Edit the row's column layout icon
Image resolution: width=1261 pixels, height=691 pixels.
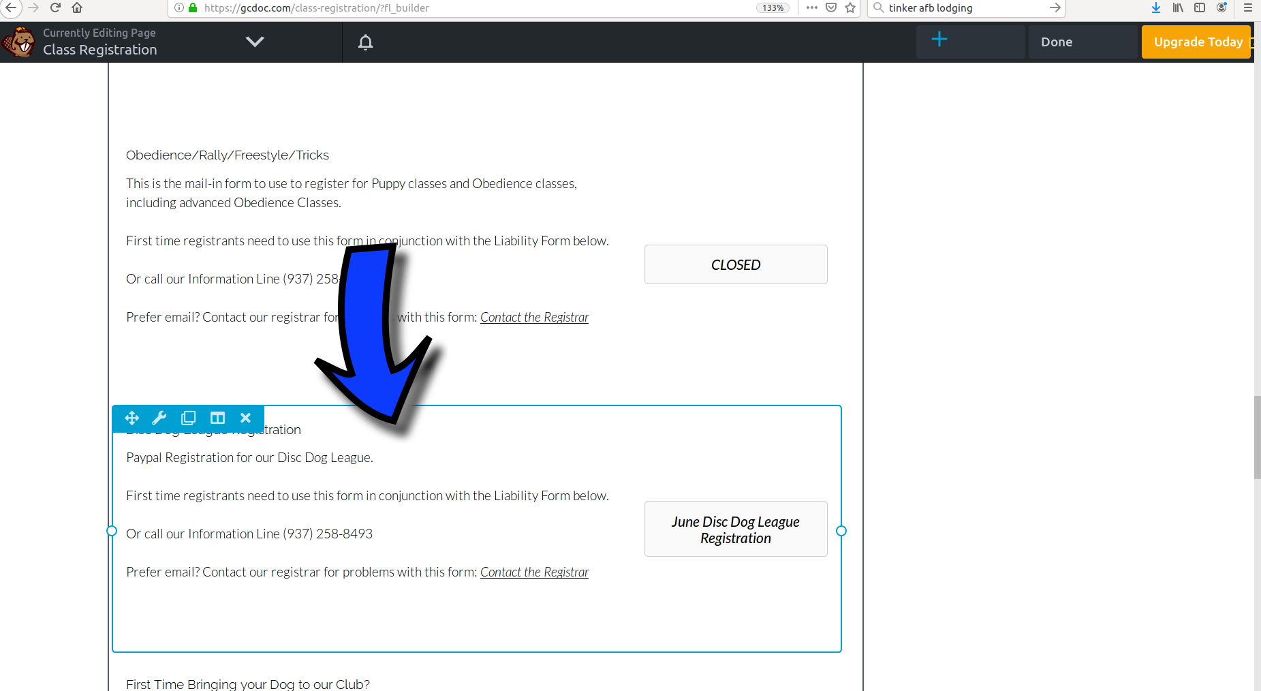coord(217,418)
